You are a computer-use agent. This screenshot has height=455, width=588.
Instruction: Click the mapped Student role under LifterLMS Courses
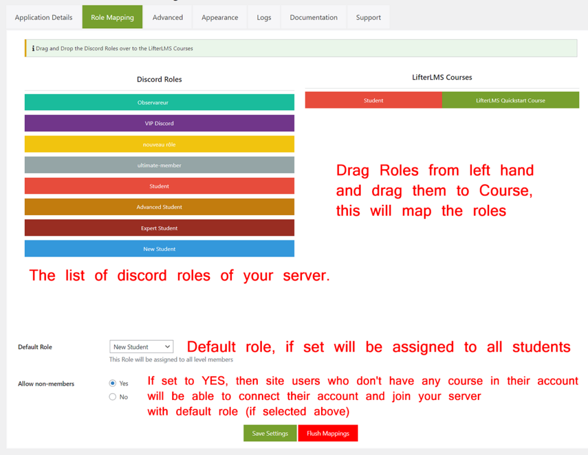(373, 100)
